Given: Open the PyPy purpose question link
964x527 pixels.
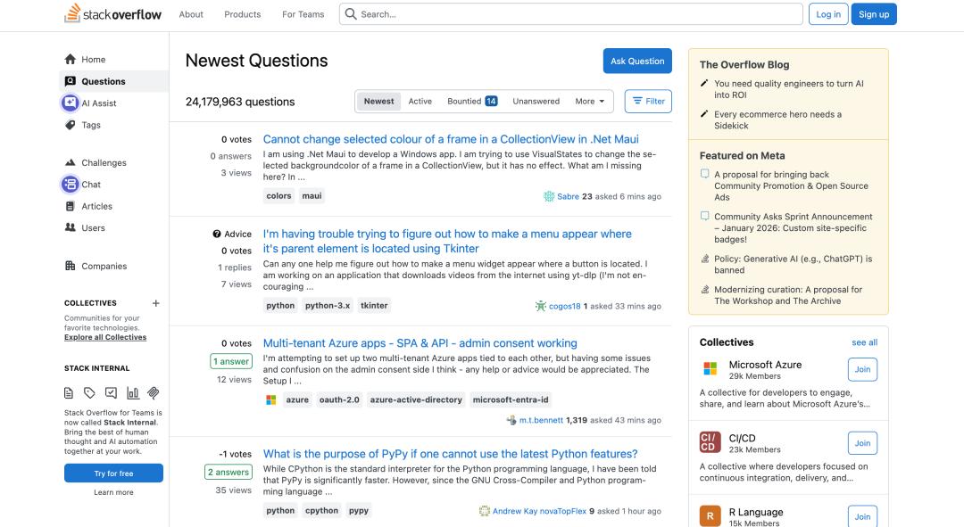Looking at the screenshot, I should tap(450, 454).
